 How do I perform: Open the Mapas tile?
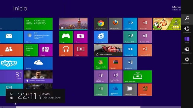tap(46, 50)
